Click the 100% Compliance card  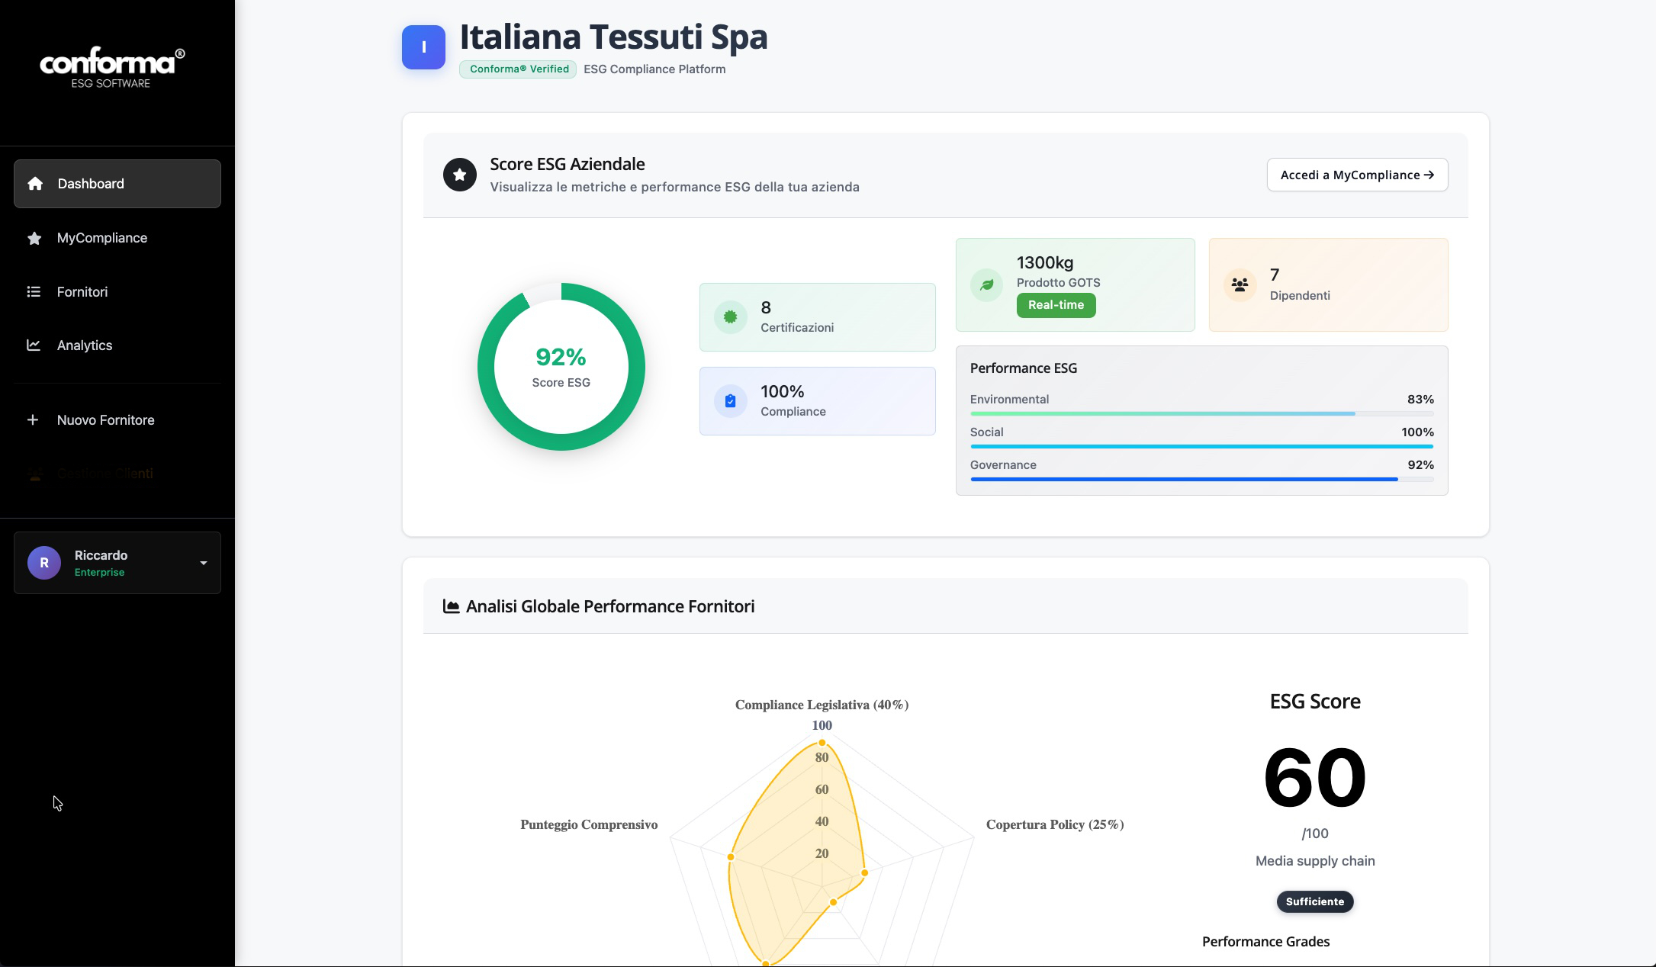pyautogui.click(x=817, y=401)
